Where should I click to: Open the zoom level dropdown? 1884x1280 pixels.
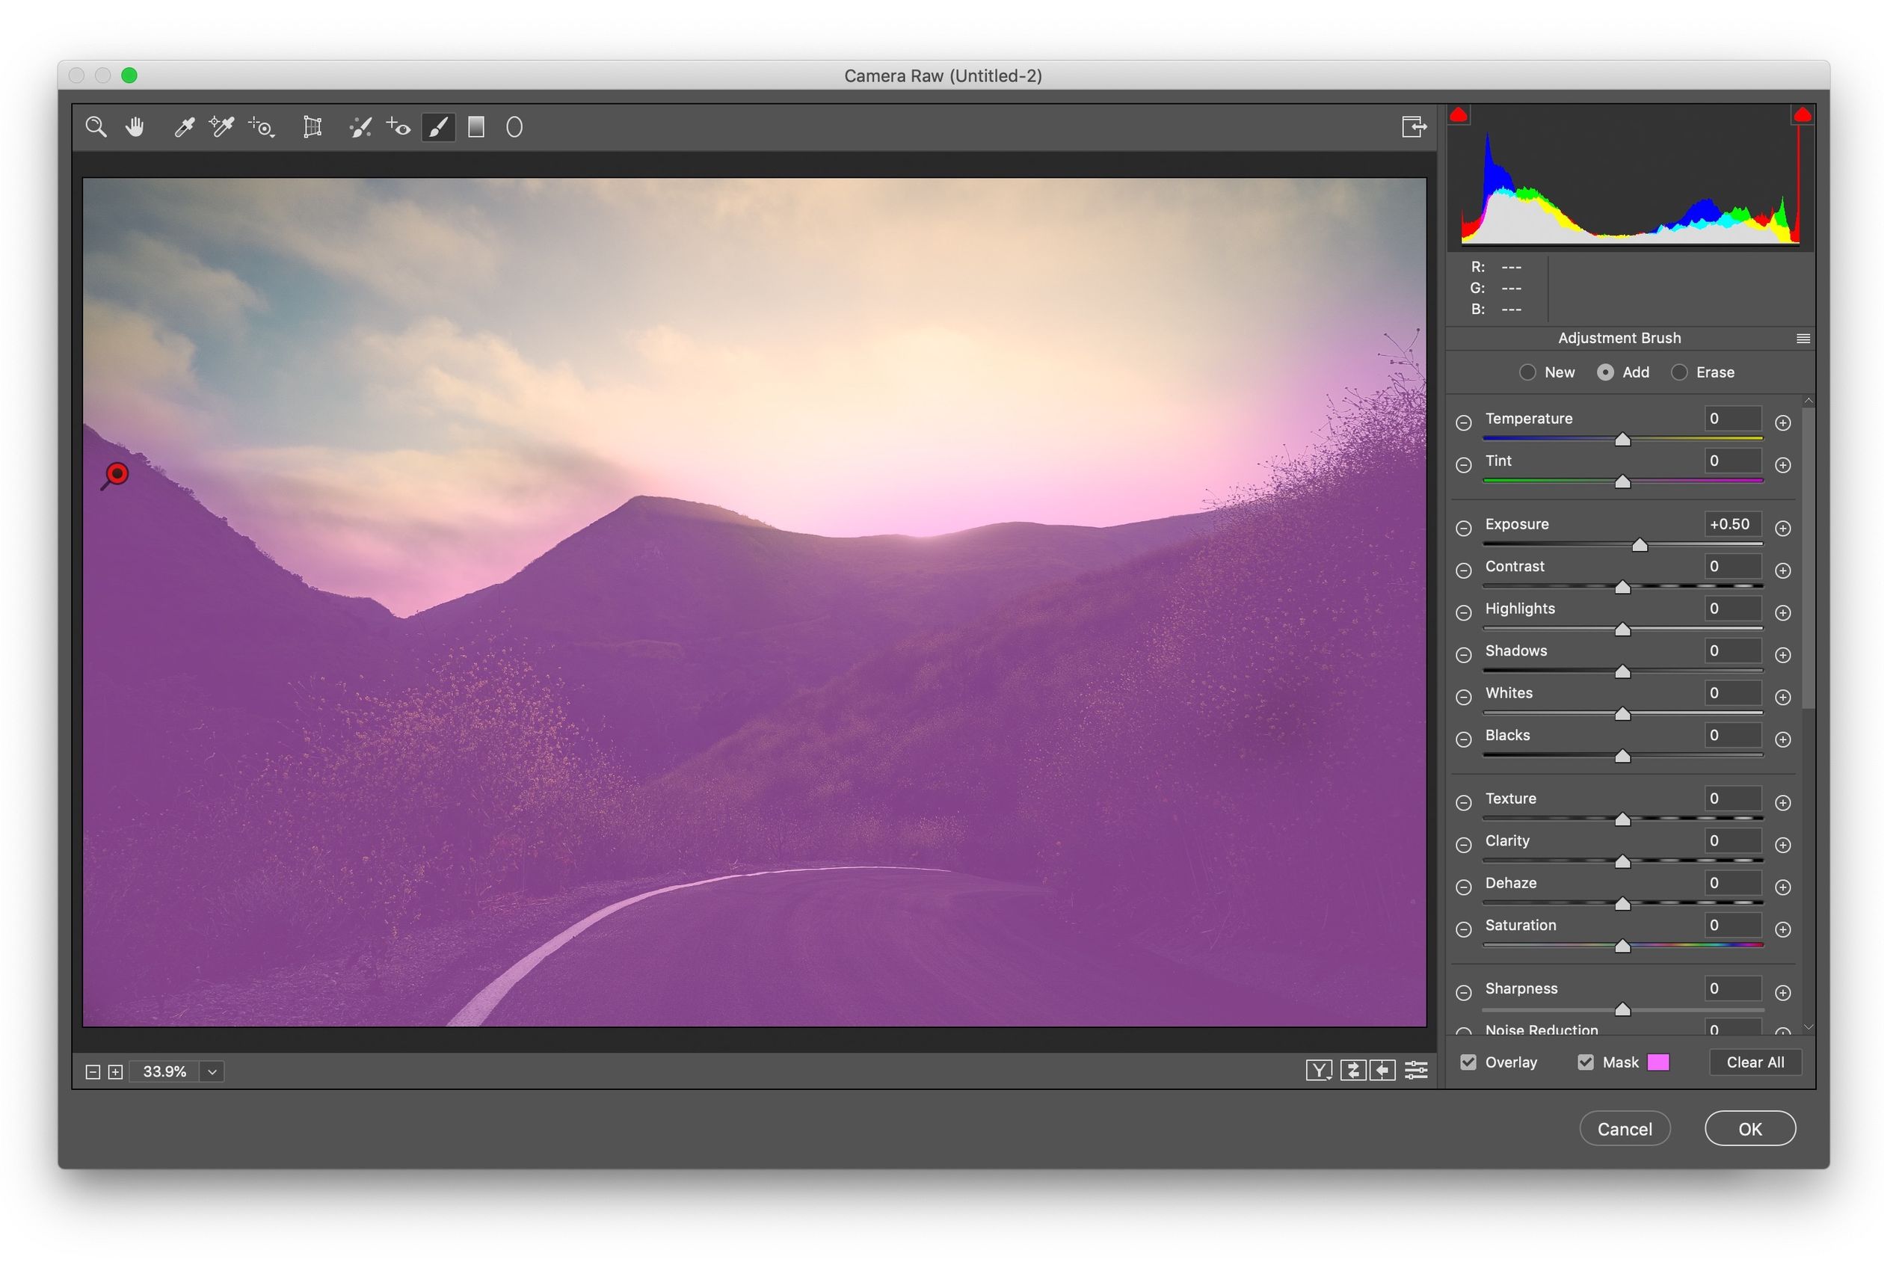212,1071
